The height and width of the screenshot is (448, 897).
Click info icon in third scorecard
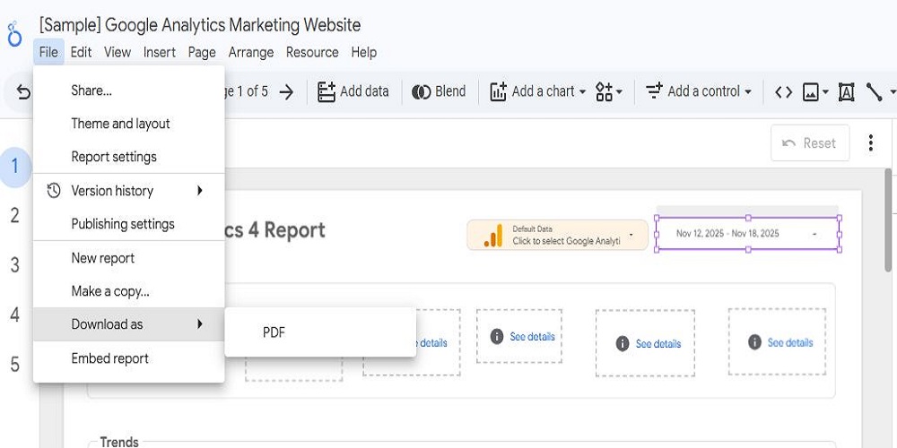[x=497, y=337]
